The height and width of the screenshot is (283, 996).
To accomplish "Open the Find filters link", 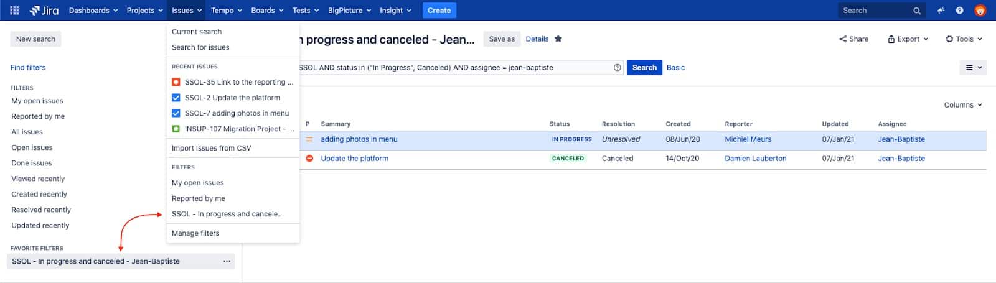I will 28,68.
